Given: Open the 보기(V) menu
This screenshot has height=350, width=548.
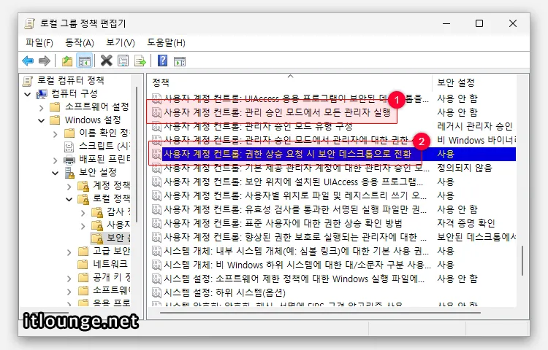Looking at the screenshot, I should point(121,42).
